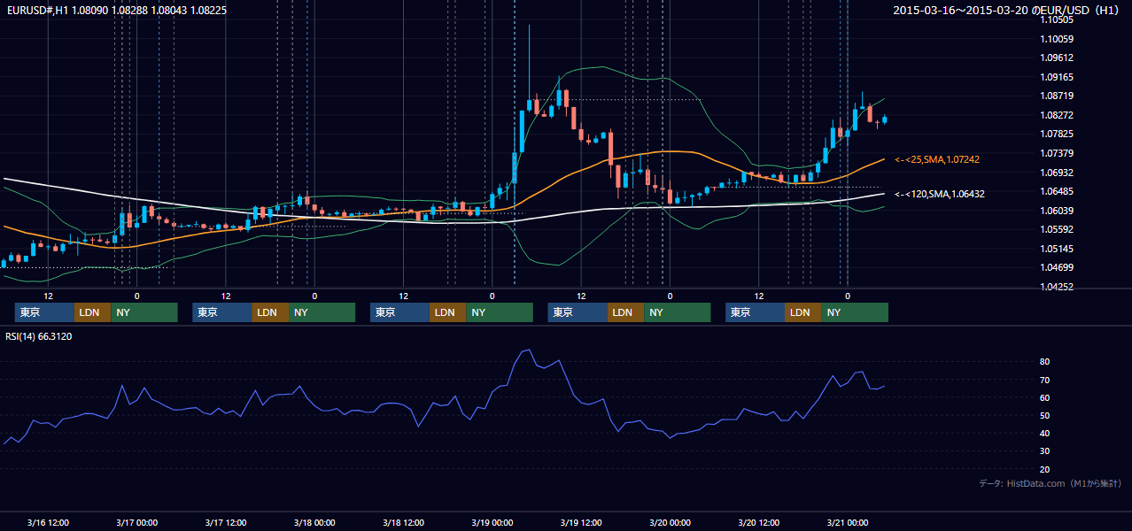Click the rightmost NY session box

[x=855, y=312]
